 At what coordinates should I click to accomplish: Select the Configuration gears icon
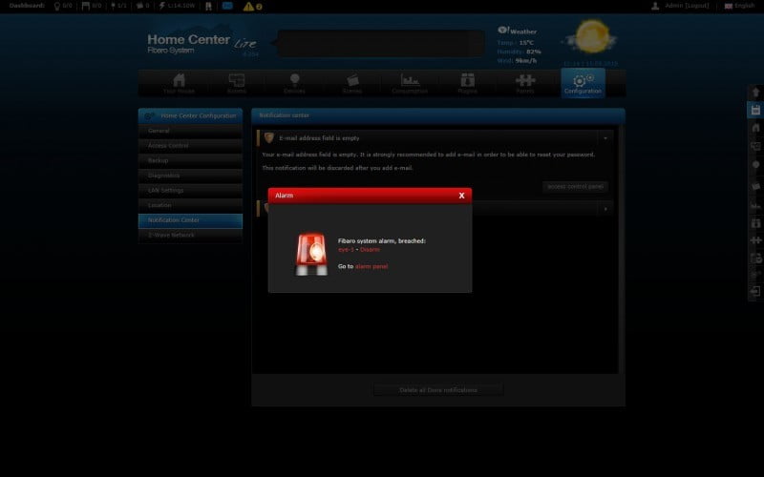(x=583, y=82)
